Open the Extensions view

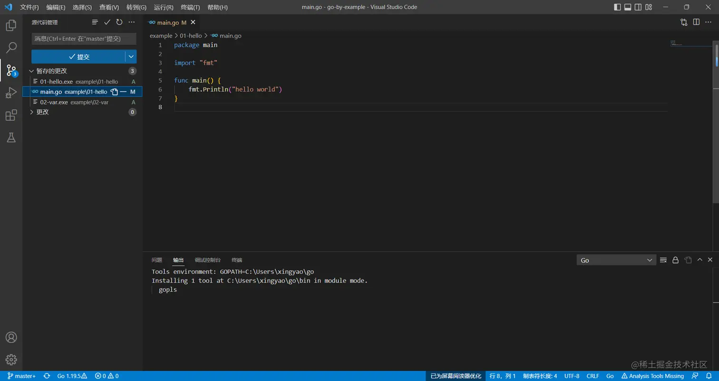tap(11, 115)
